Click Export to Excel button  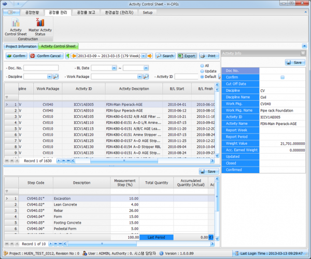pos(188,56)
